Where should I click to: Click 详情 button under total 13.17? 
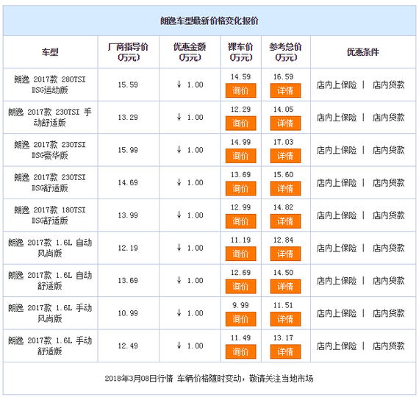[x=285, y=351]
